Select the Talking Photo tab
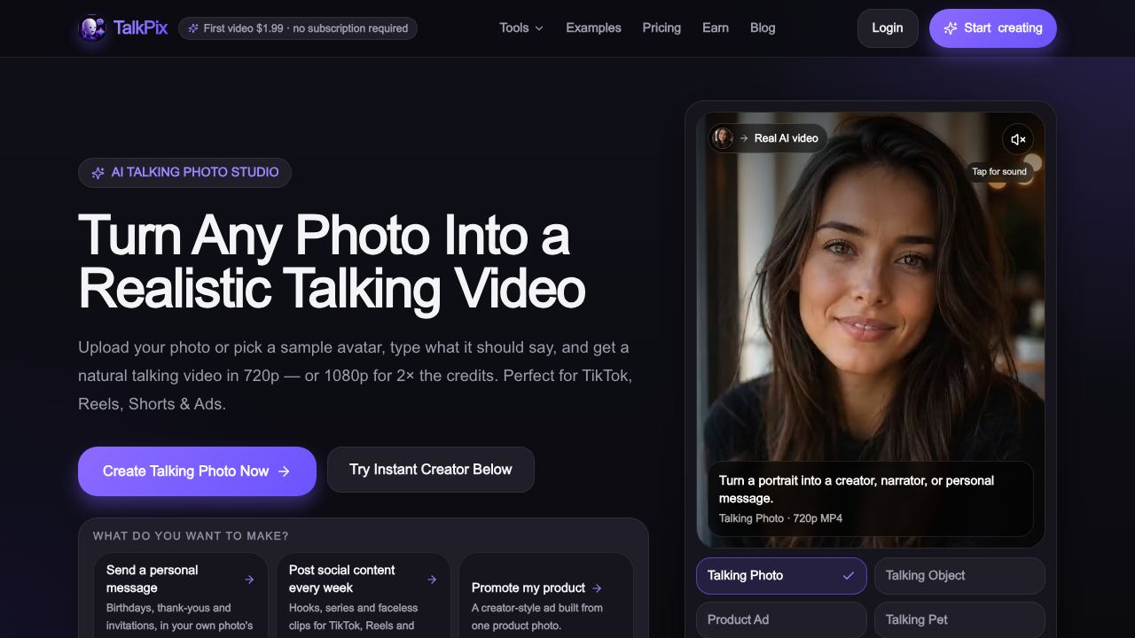The height and width of the screenshot is (638, 1135). click(781, 576)
